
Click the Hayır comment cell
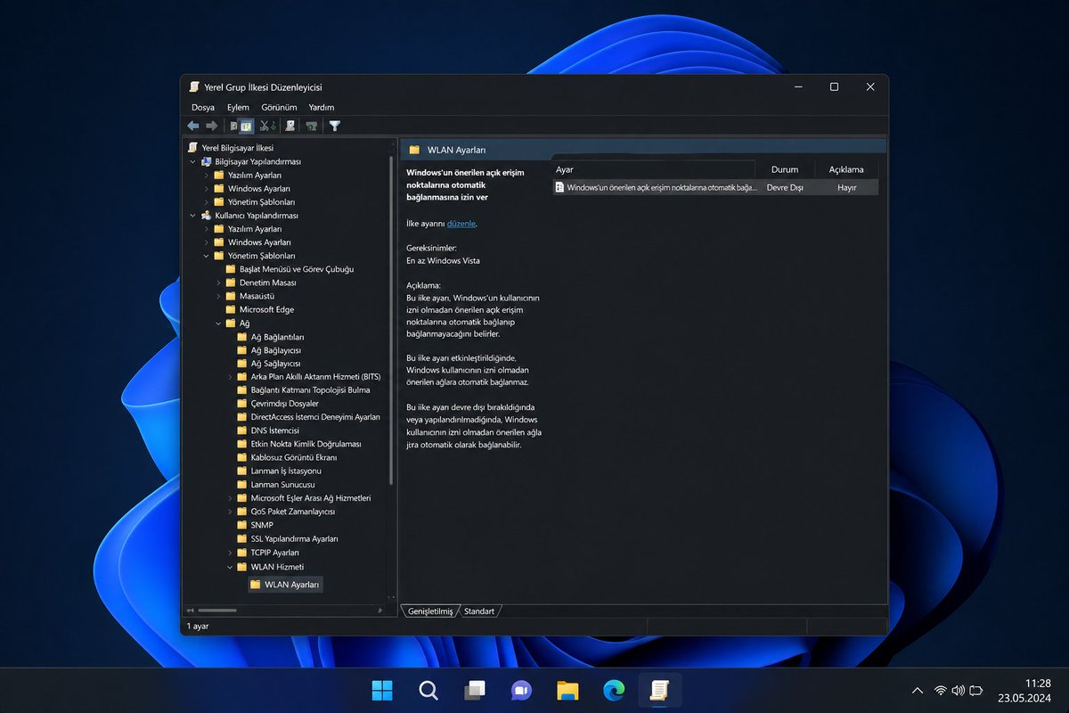846,188
